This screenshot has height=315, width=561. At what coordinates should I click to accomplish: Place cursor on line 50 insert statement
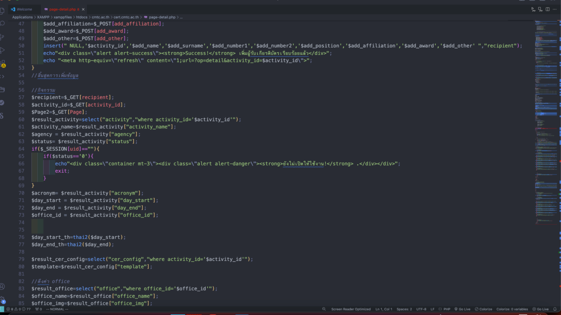click(x=283, y=46)
